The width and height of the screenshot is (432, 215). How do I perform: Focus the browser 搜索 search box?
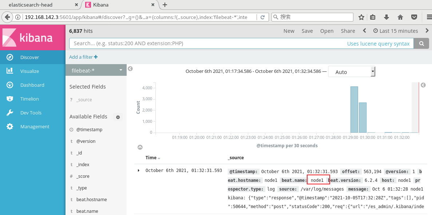[312, 17]
